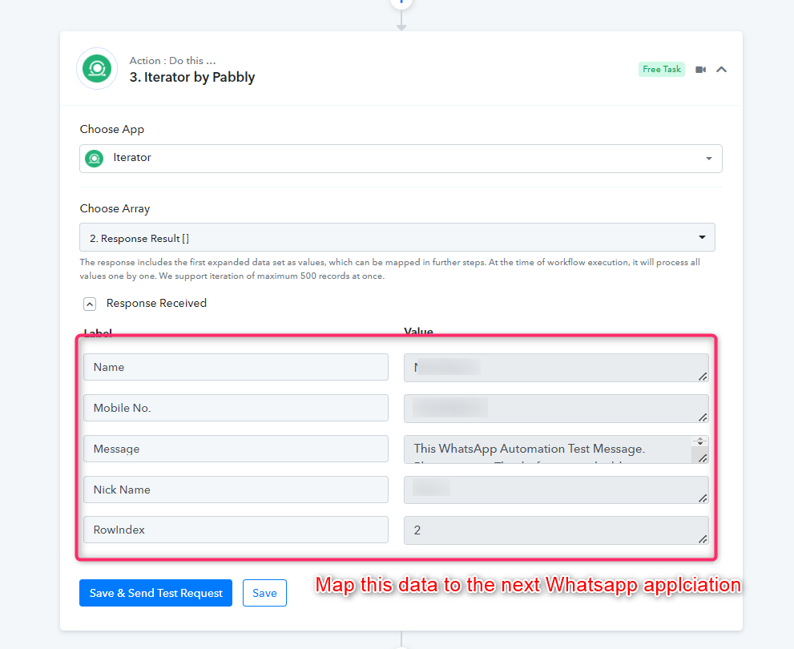Image resolution: width=794 pixels, height=649 pixels.
Task: Click the Nick Name label field
Action: [x=236, y=490]
